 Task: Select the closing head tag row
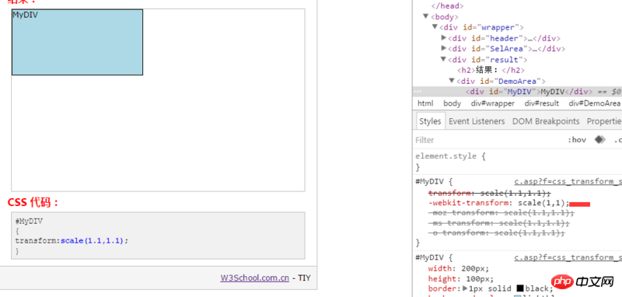[448, 5]
